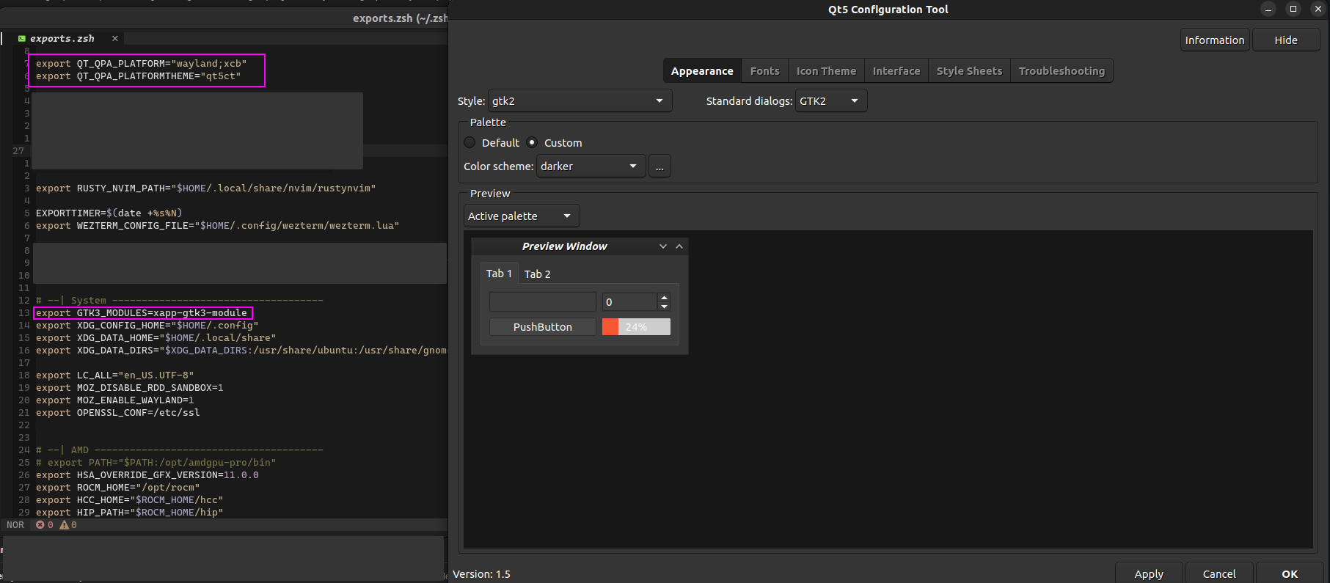Click the exports.zsh file icon in tab
The image size is (1330, 583).
click(22, 39)
